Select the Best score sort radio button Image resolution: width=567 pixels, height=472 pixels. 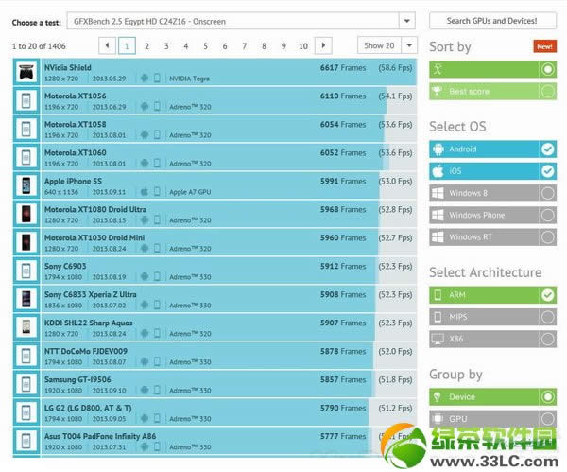click(547, 91)
